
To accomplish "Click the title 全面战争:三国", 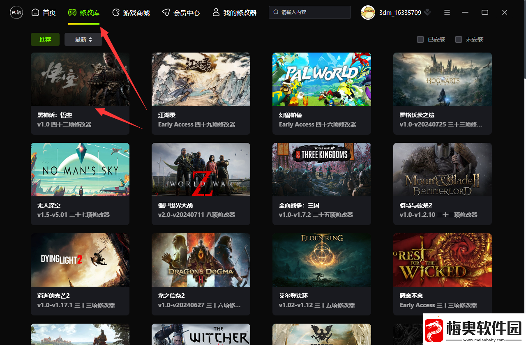I will pyautogui.click(x=299, y=205).
